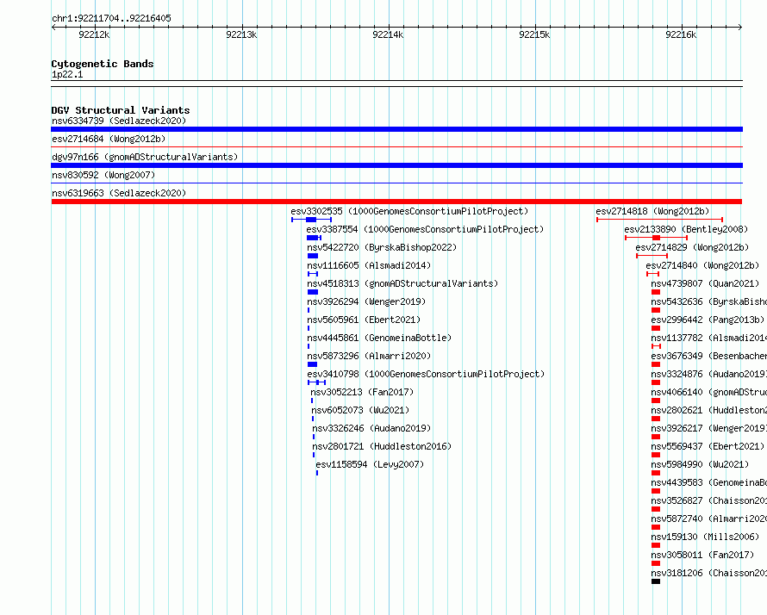Click blue glyph under esv3410798
The width and height of the screenshot is (767, 615).
click(317, 382)
